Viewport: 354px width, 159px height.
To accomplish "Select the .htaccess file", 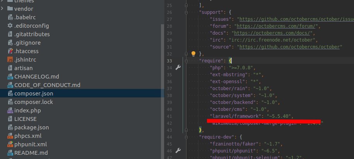I will click(26, 51).
